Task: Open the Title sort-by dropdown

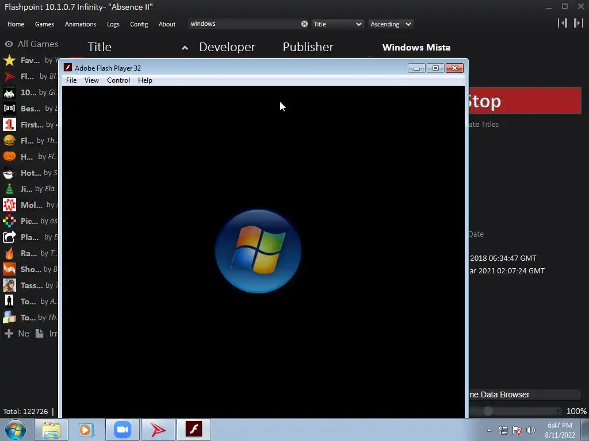Action: pyautogui.click(x=337, y=24)
